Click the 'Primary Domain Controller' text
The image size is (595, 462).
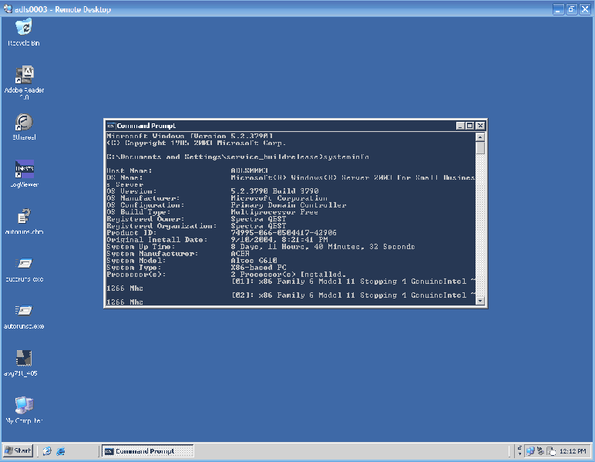pyautogui.click(x=288, y=205)
